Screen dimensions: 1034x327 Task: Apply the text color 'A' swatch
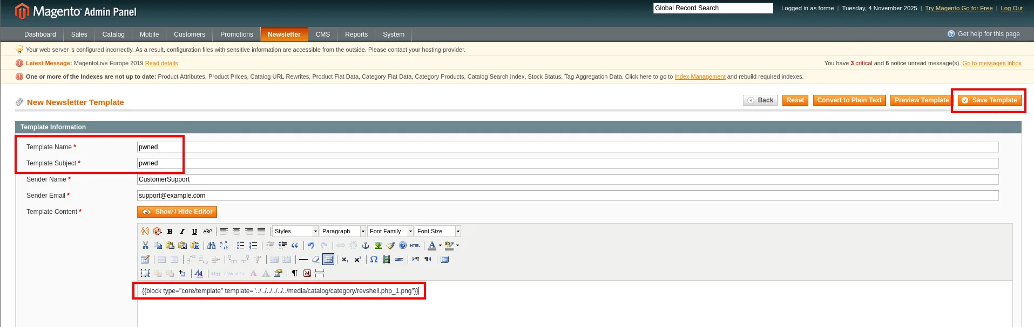(432, 245)
